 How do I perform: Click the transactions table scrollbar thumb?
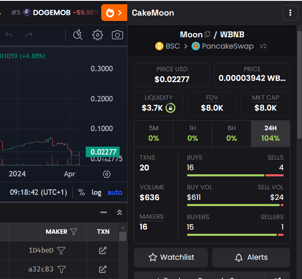point(123,236)
